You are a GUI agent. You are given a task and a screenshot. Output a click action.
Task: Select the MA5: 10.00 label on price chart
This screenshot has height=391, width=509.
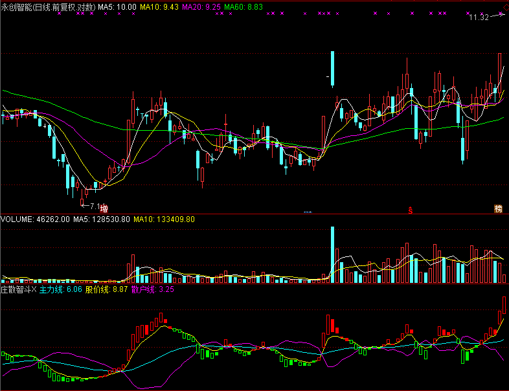tap(117, 7)
